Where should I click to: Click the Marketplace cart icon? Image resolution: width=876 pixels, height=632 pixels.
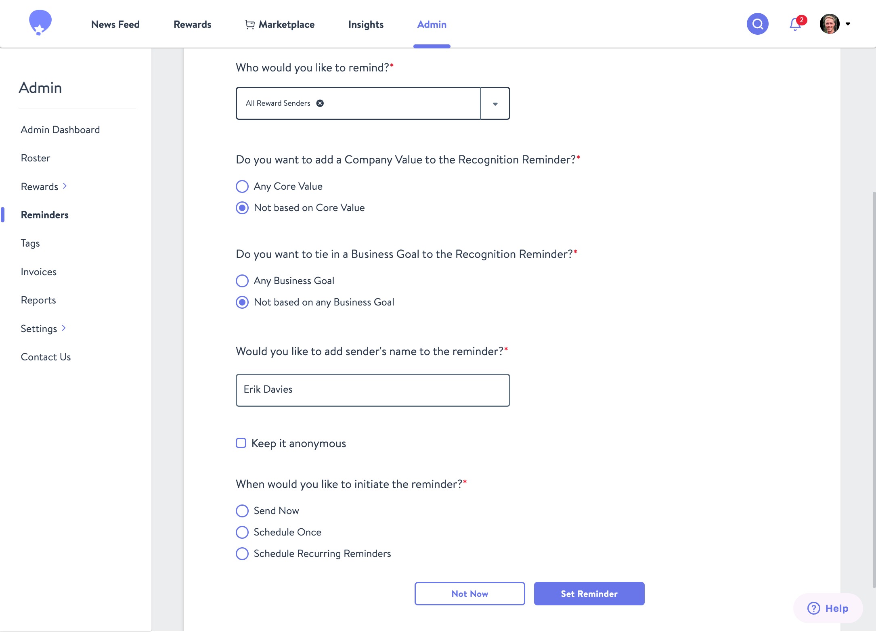click(x=249, y=25)
